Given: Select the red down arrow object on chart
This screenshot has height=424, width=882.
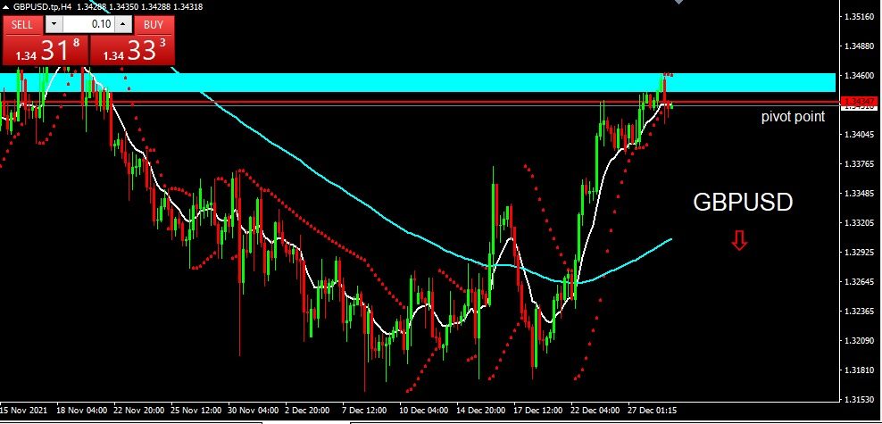Looking at the screenshot, I should point(739,240).
